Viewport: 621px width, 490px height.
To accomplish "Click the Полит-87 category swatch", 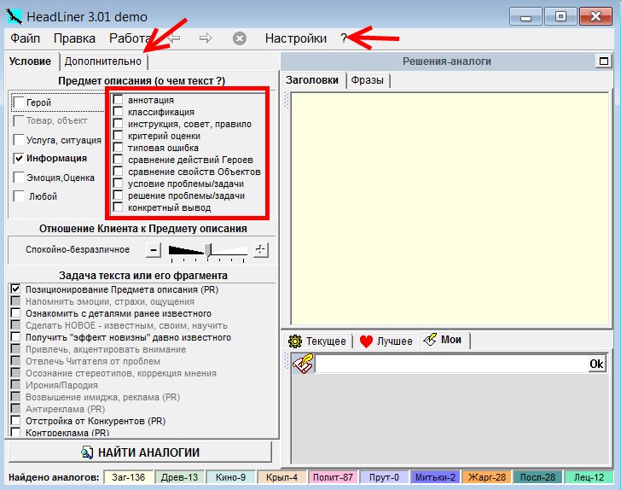I will tap(333, 477).
